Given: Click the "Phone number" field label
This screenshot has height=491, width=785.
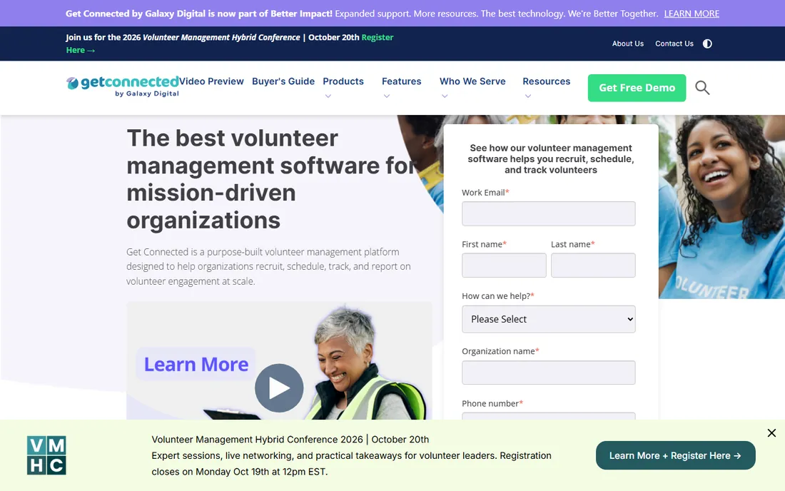Looking at the screenshot, I should 492,403.
